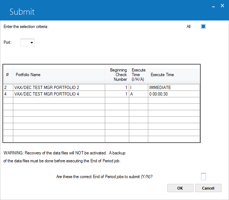The width and height of the screenshot is (229, 200).
Task: Click the OK button
Action: [180, 188]
